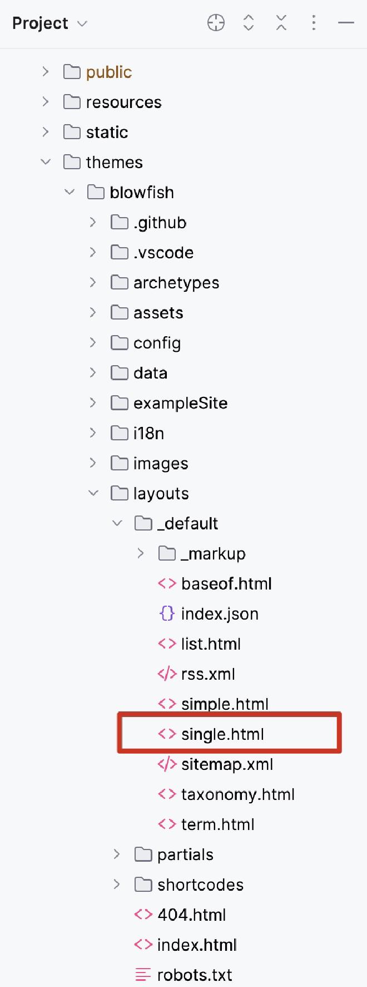Image resolution: width=367 pixels, height=987 pixels.
Task: Click the index.json braces file icon
Action: click(167, 613)
